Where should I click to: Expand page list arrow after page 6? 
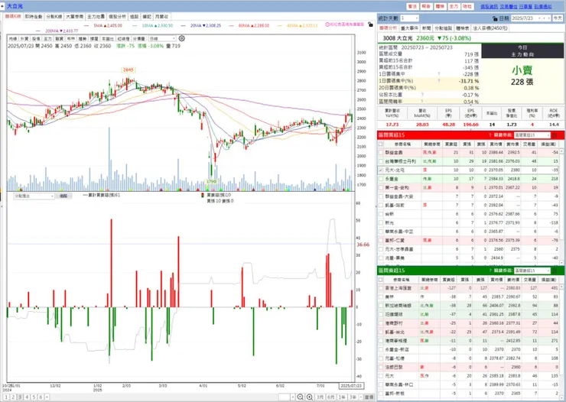(47, 397)
